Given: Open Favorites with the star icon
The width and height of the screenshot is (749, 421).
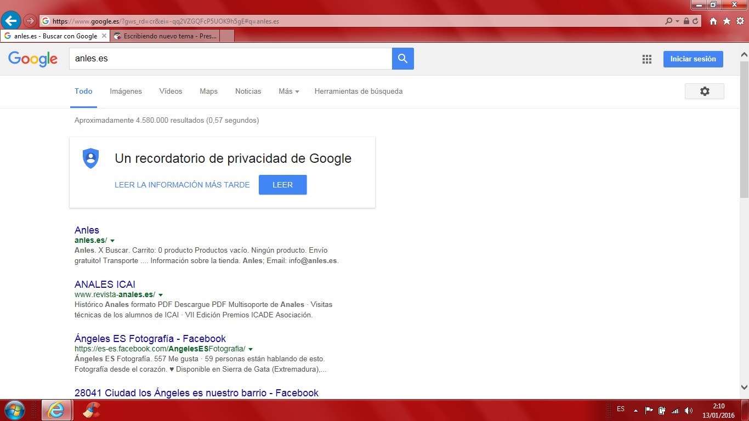Looking at the screenshot, I should click(x=727, y=21).
